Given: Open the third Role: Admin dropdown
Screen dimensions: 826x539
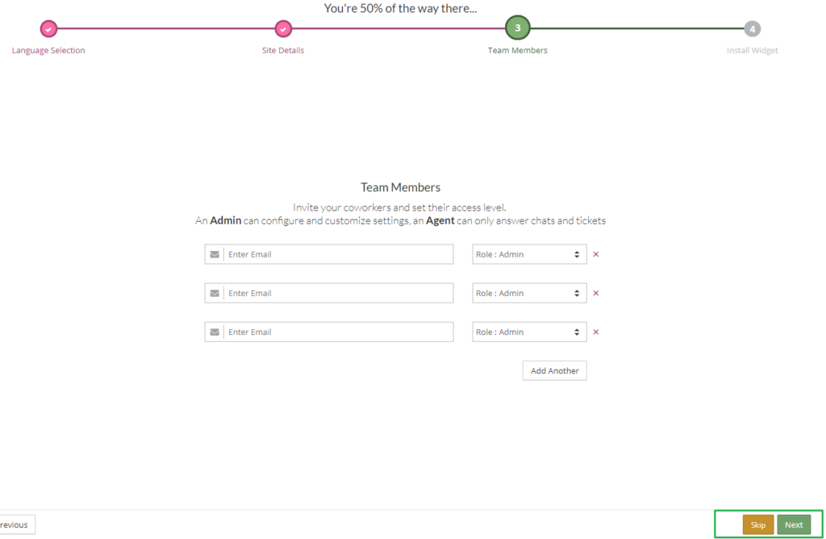Looking at the screenshot, I should [529, 331].
